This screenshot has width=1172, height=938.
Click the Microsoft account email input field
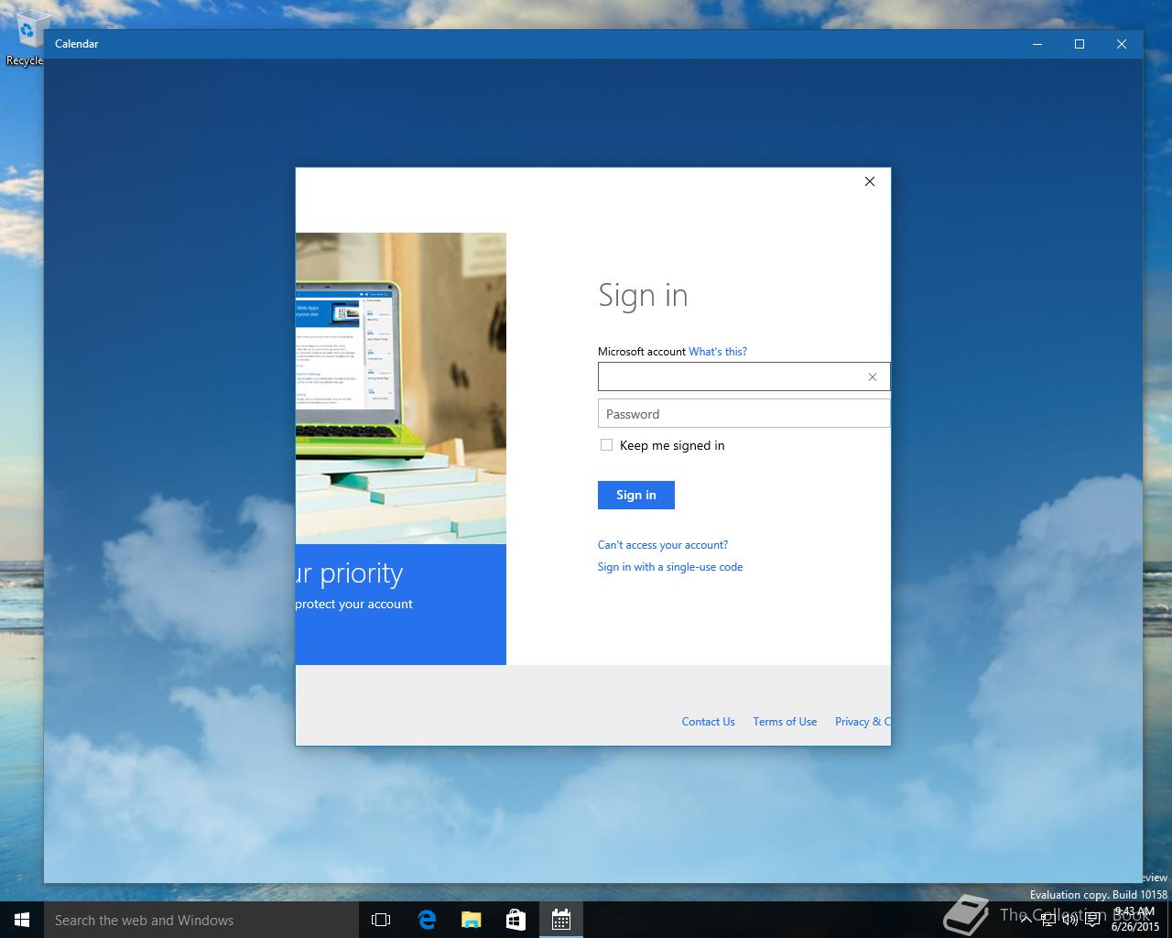(x=743, y=376)
